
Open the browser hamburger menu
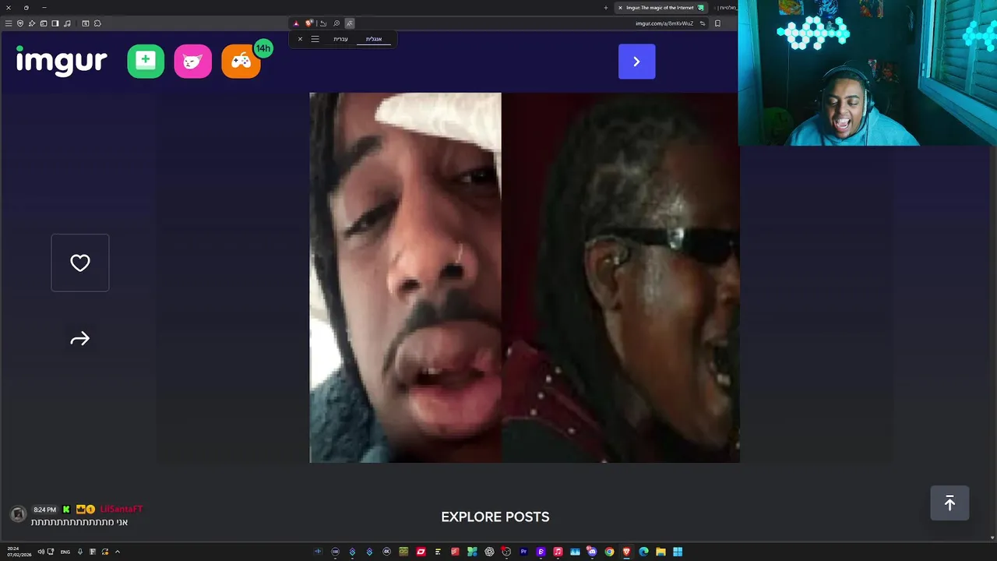coord(9,23)
